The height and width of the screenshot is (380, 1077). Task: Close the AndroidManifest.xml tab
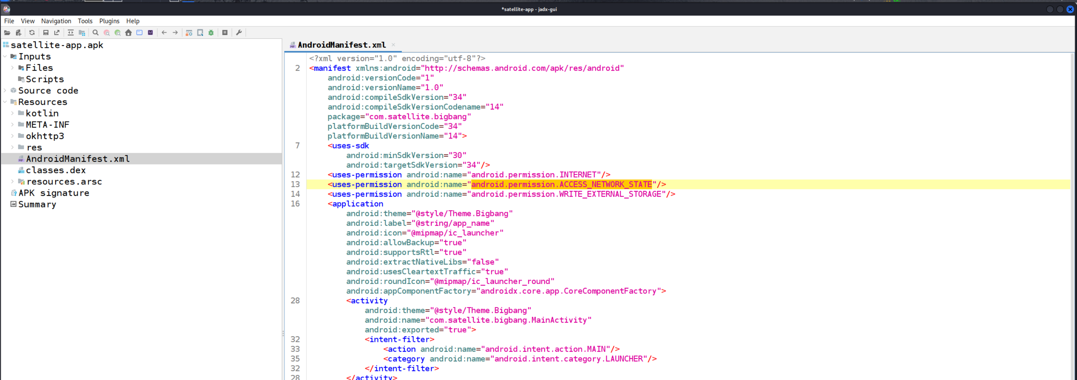(393, 45)
